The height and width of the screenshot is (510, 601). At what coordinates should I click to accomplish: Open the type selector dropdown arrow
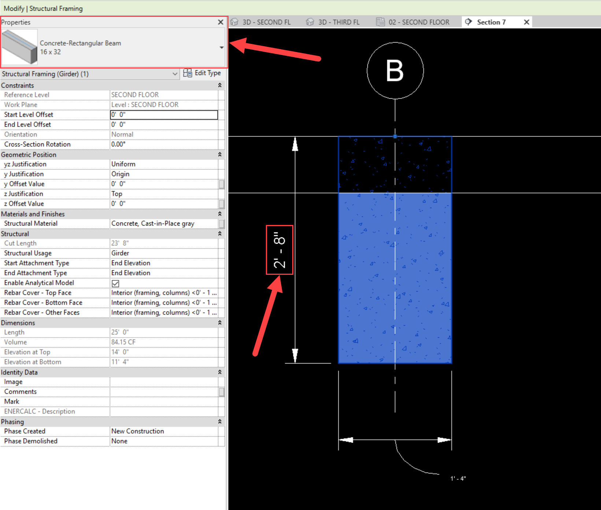point(221,48)
